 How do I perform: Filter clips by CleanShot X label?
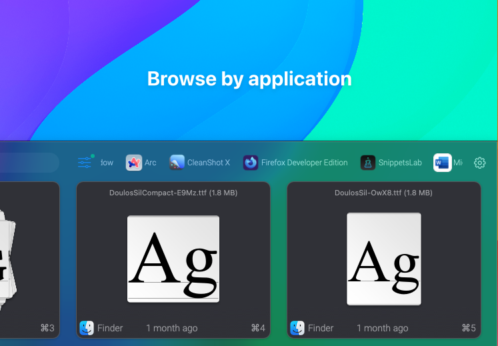[x=209, y=163]
